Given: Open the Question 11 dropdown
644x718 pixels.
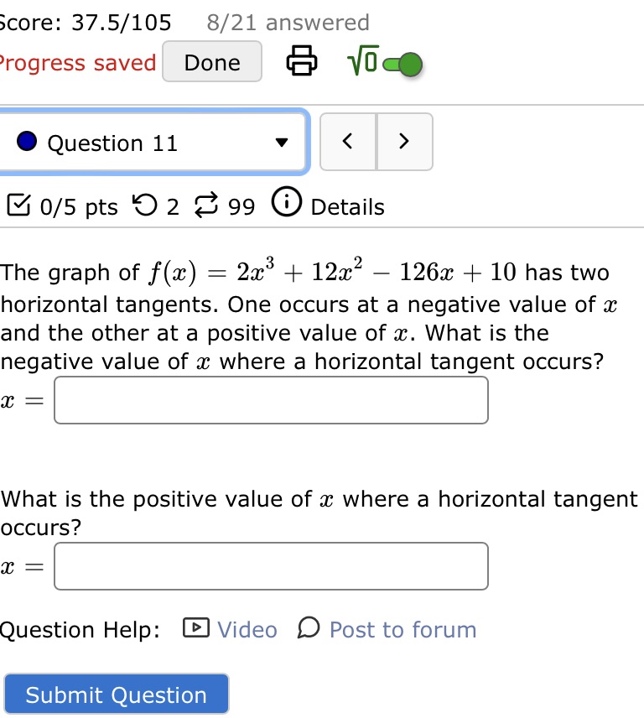Looking at the screenshot, I should click(x=283, y=143).
